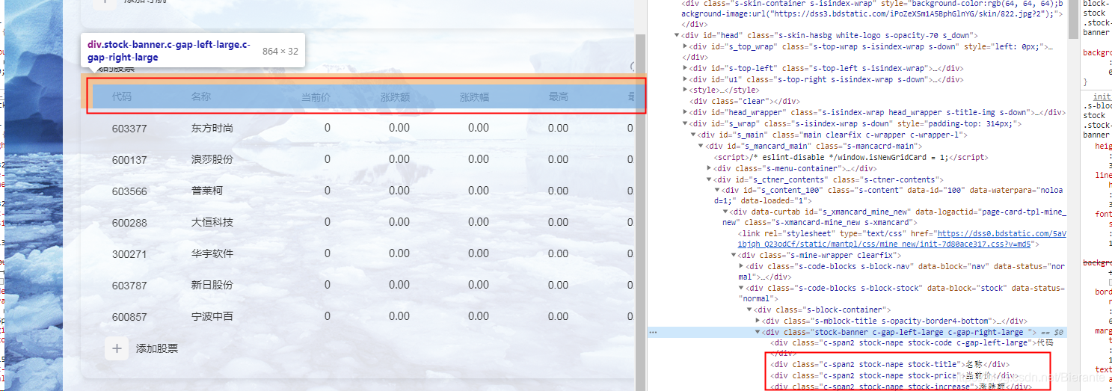
Task: Collapse the s_content_100 div node
Action: pos(717,190)
